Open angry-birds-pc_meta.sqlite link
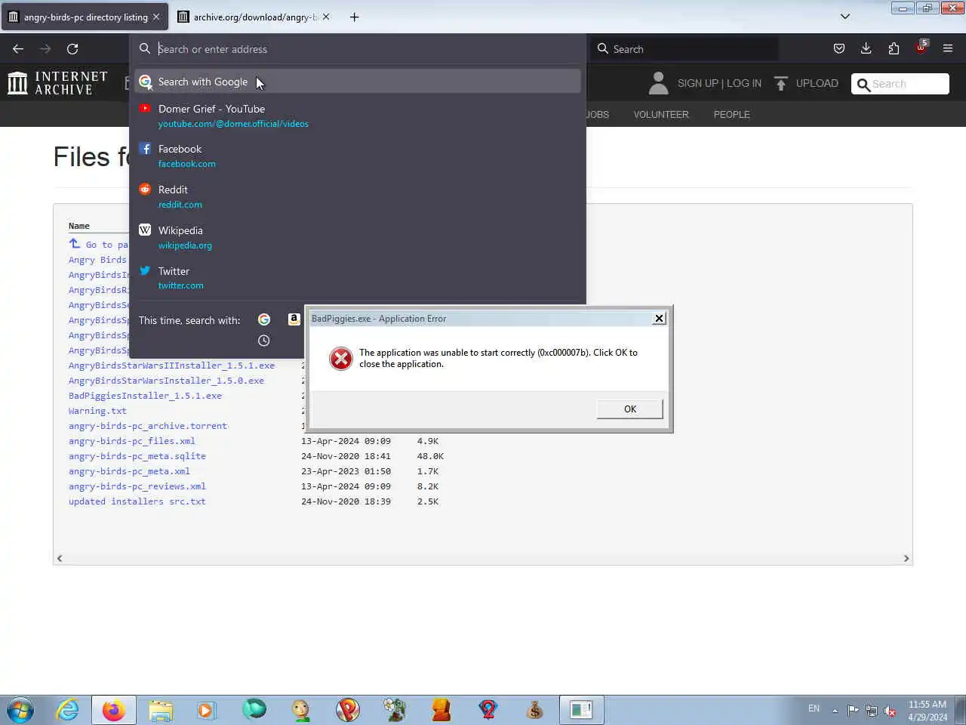The width and height of the screenshot is (966, 725). click(x=137, y=456)
